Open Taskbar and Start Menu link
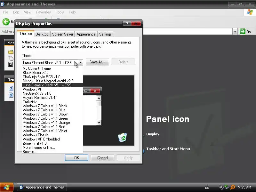The height and width of the screenshot is (192, 256). (168, 149)
